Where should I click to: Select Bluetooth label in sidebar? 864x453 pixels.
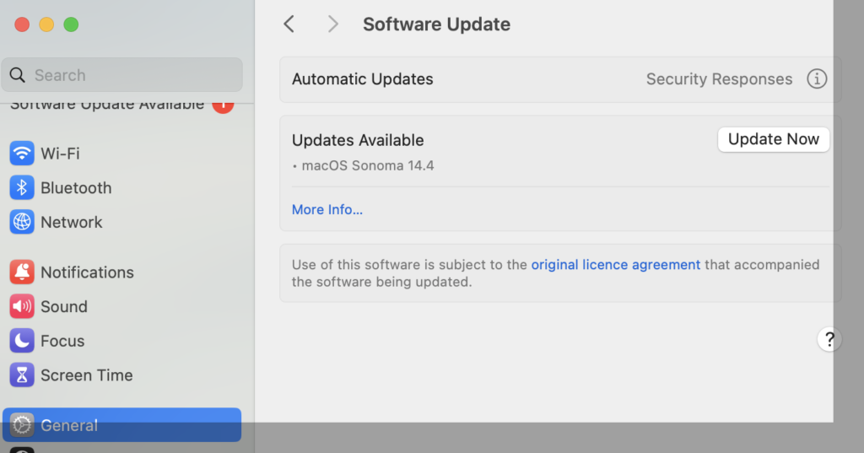click(x=76, y=188)
